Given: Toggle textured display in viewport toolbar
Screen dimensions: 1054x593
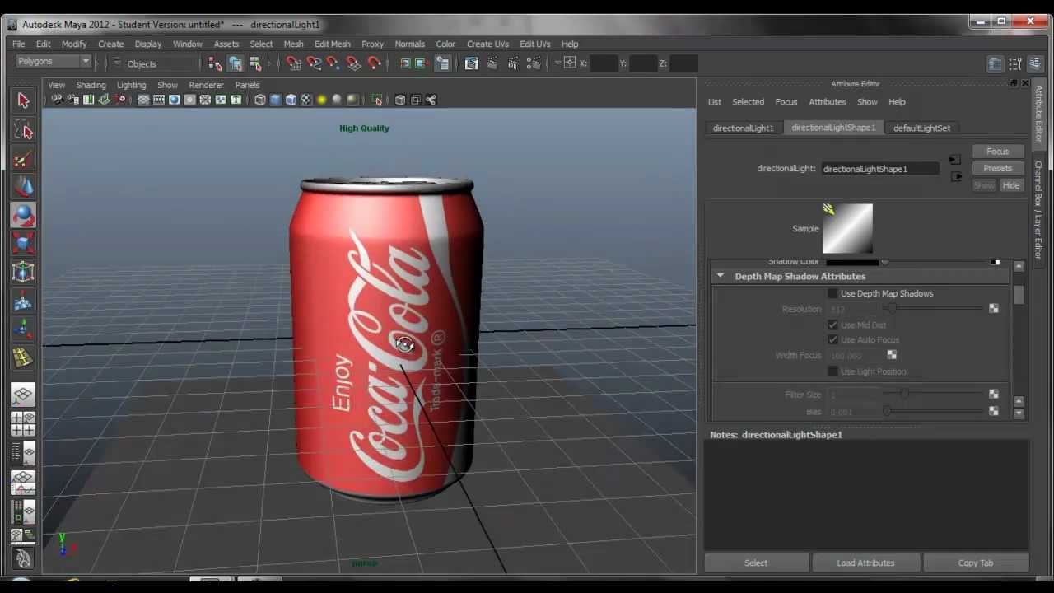Looking at the screenshot, I should [x=306, y=100].
